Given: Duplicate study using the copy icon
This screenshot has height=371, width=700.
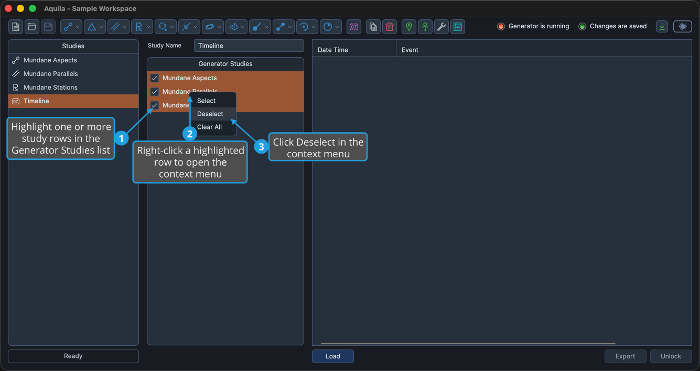Looking at the screenshot, I should point(373,27).
